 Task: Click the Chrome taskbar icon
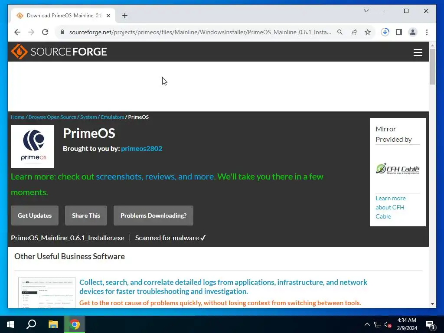pos(75,324)
